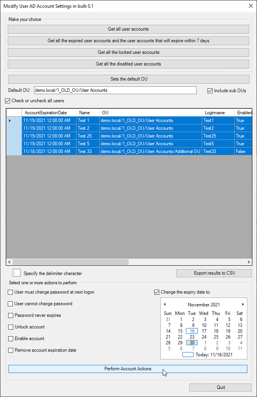Check the Unlock account option
The image size is (257, 397).
[11, 327]
